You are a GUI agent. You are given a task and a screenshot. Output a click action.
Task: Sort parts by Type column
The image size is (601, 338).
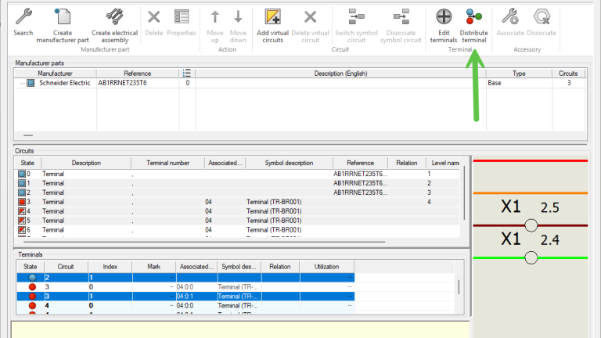(x=519, y=74)
